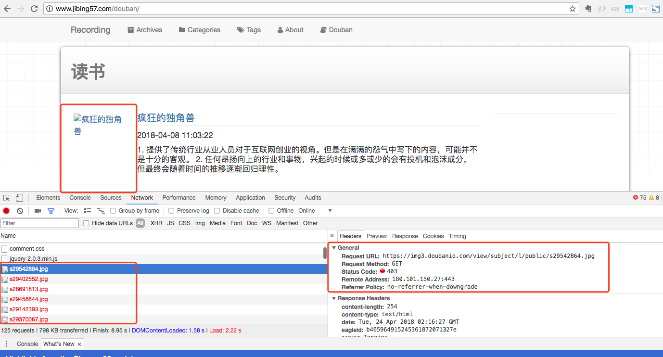Click the network list scrollbar thumb
This screenshot has height=357, width=663.
(x=325, y=253)
